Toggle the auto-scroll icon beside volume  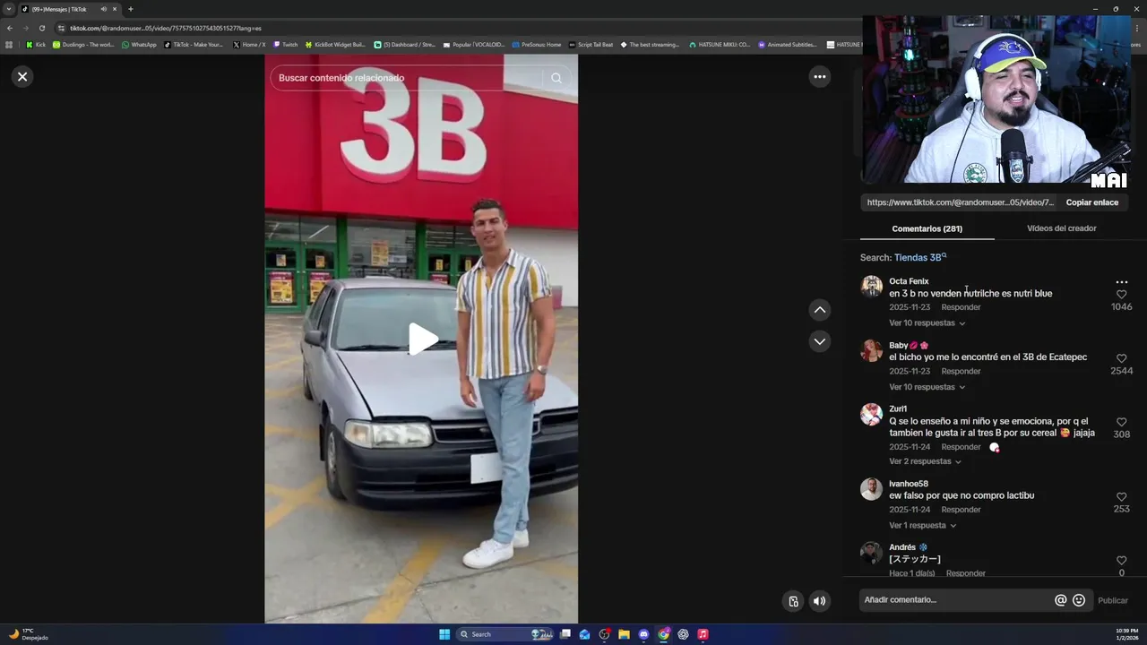tap(793, 601)
